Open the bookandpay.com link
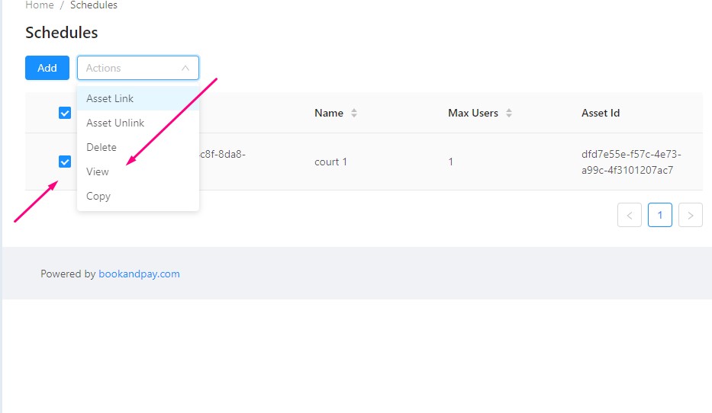 139,274
